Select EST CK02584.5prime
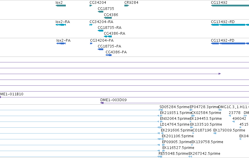 (x=193, y=116)
